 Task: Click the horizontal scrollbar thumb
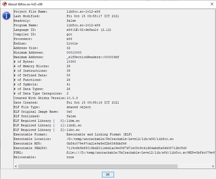98,166
